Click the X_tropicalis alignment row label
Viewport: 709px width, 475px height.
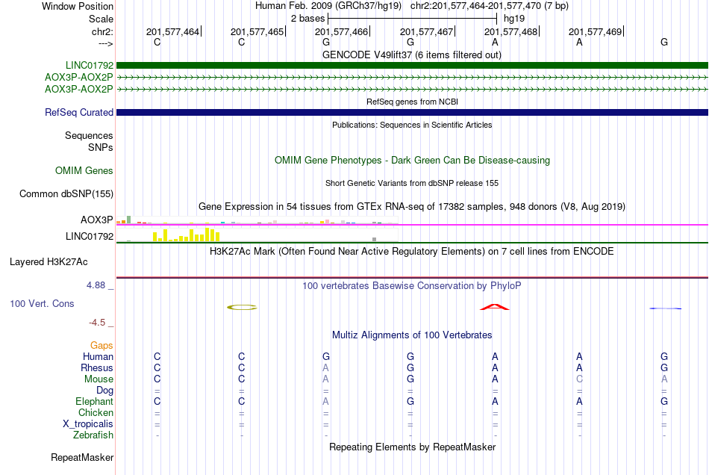click(88, 424)
